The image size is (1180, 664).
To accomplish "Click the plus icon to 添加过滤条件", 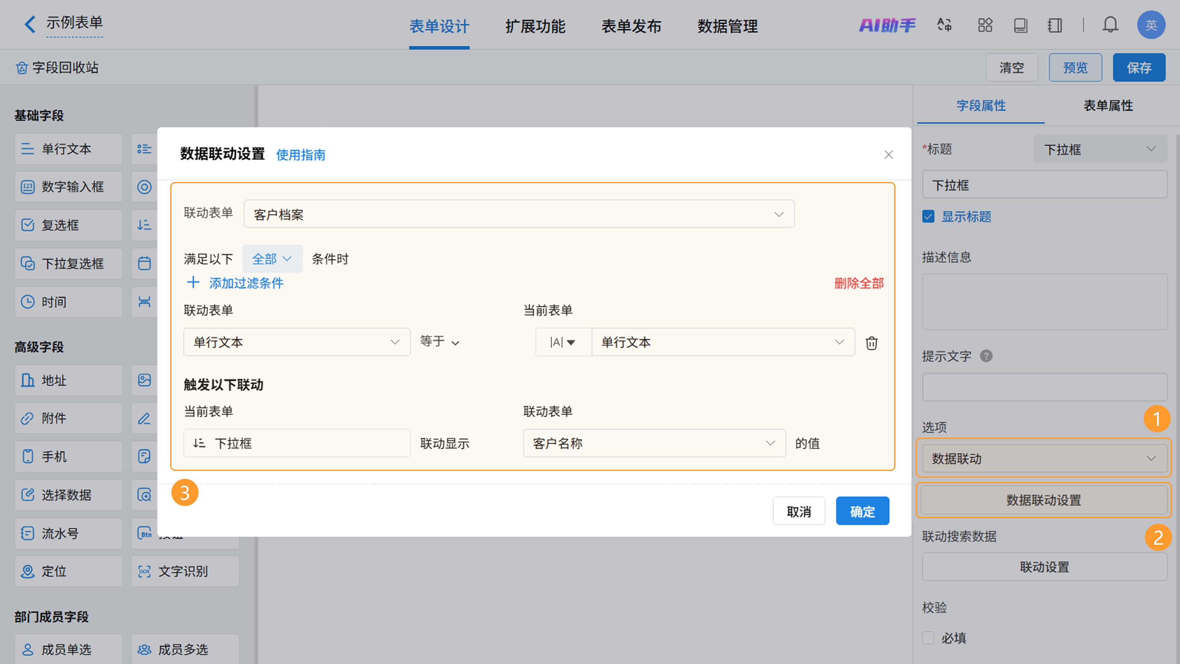I will (x=193, y=283).
